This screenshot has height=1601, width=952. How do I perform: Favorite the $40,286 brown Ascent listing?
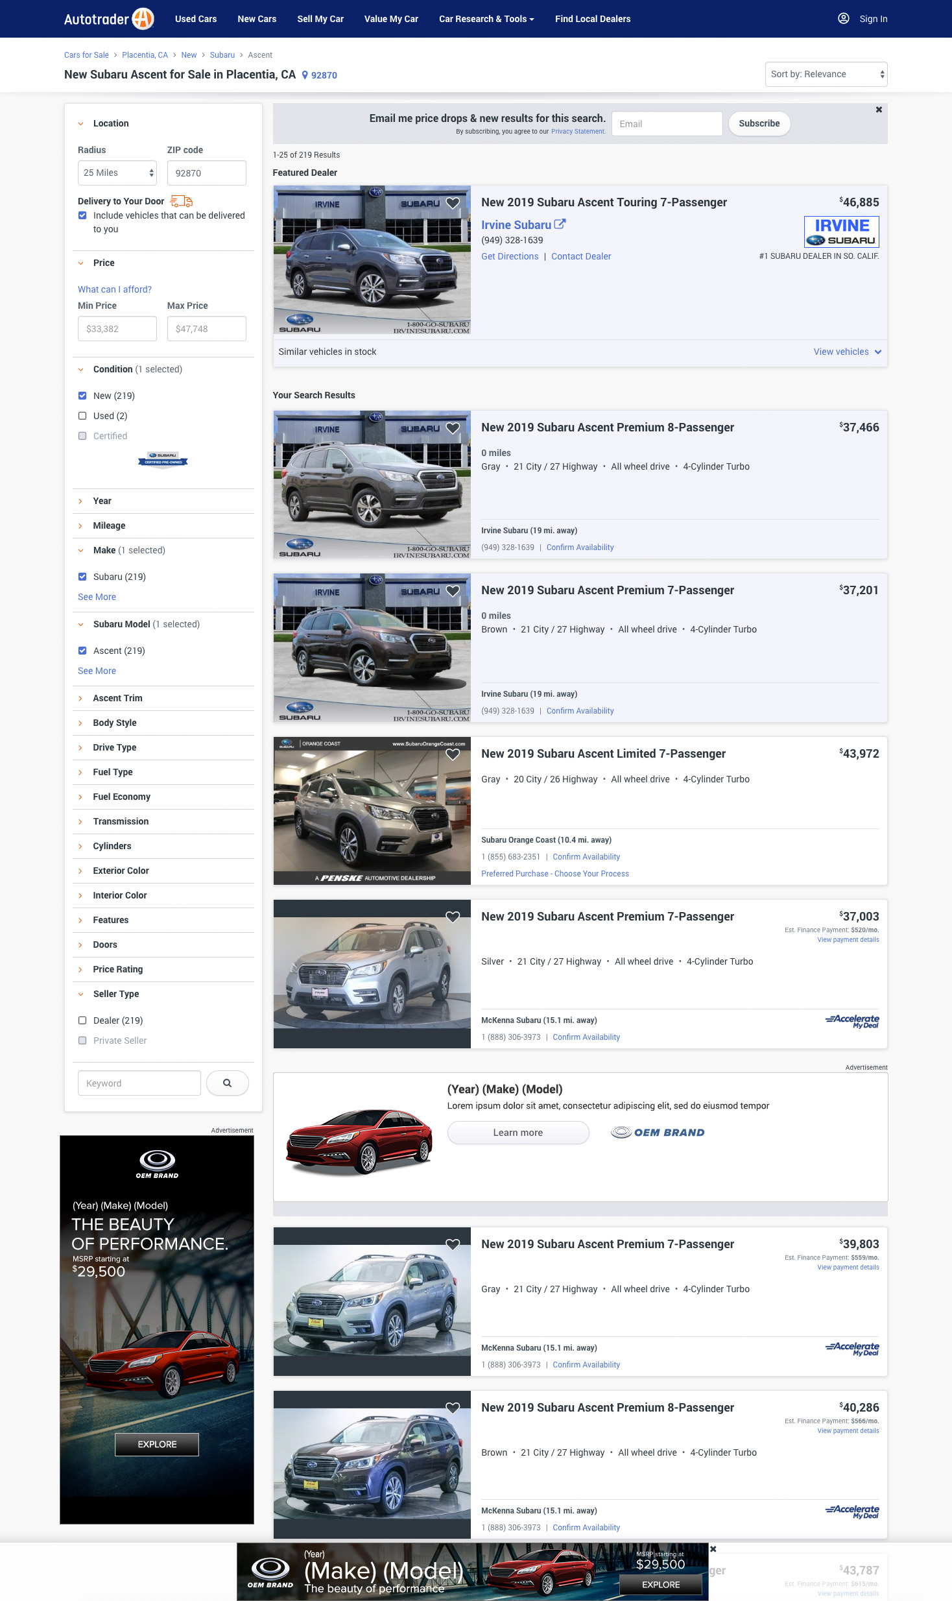click(453, 1408)
